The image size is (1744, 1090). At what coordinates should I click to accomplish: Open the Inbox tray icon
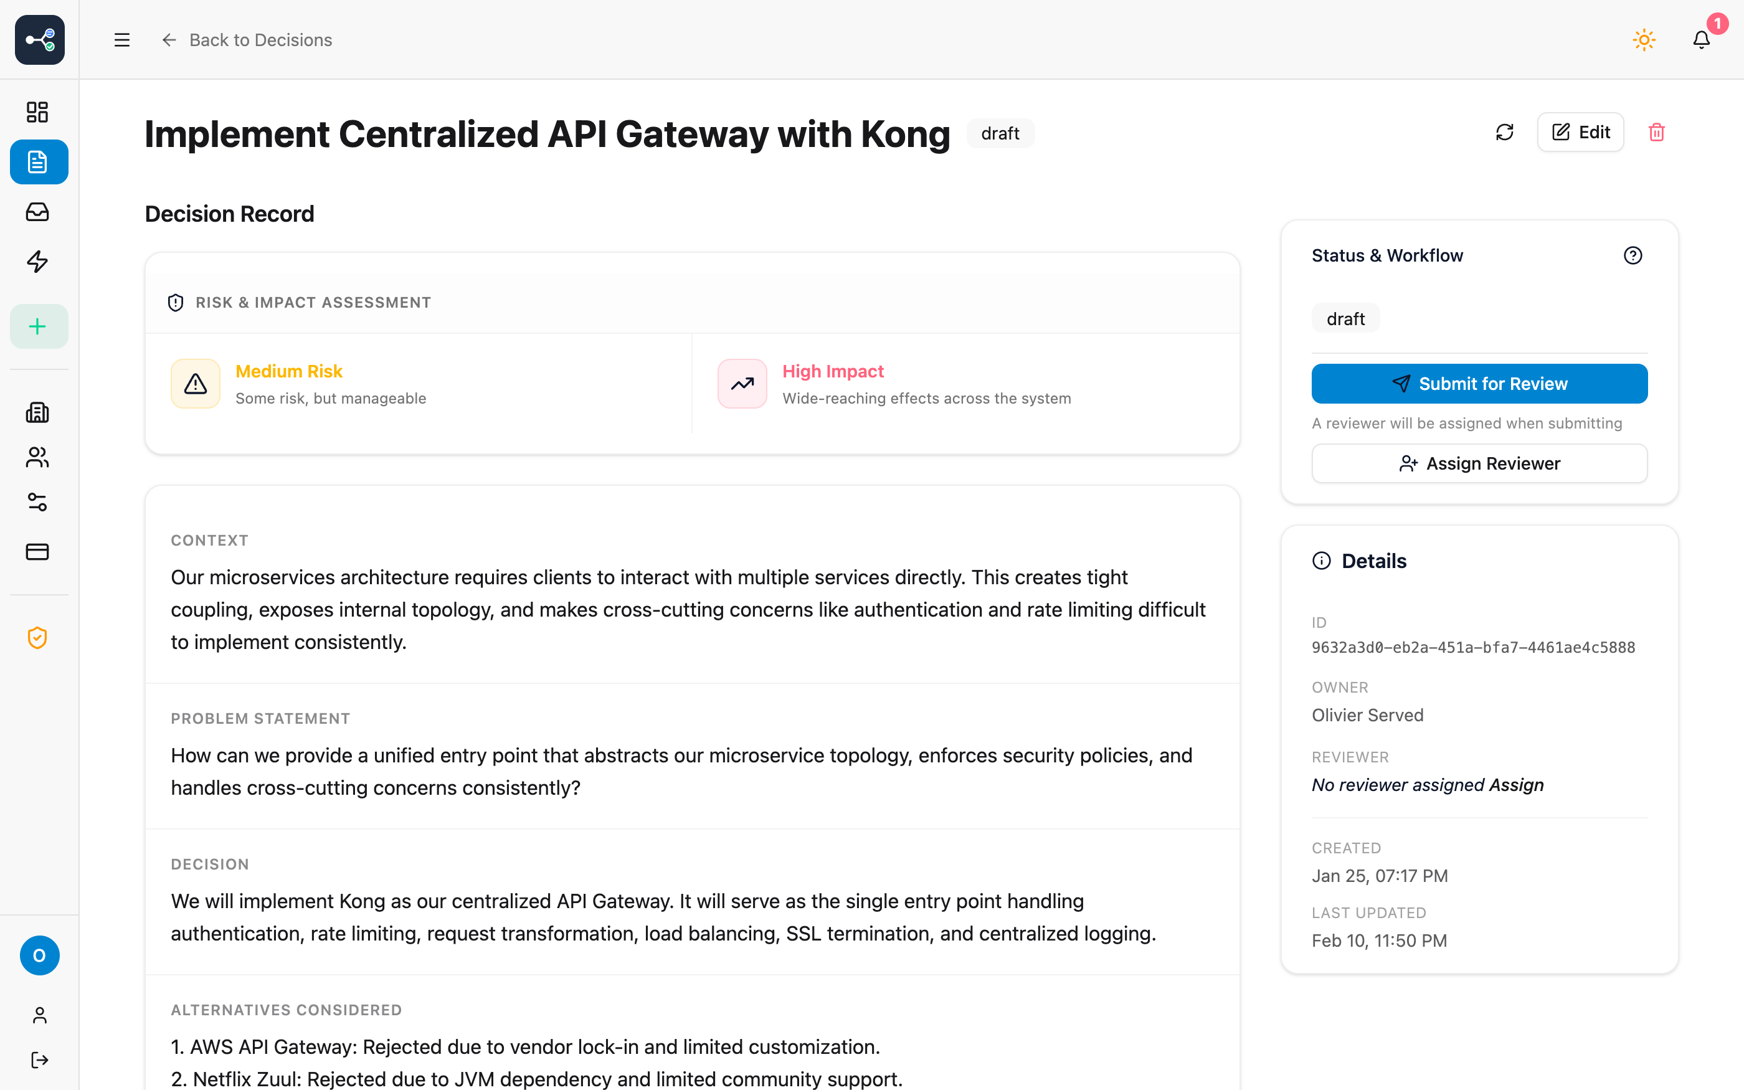coord(38,211)
